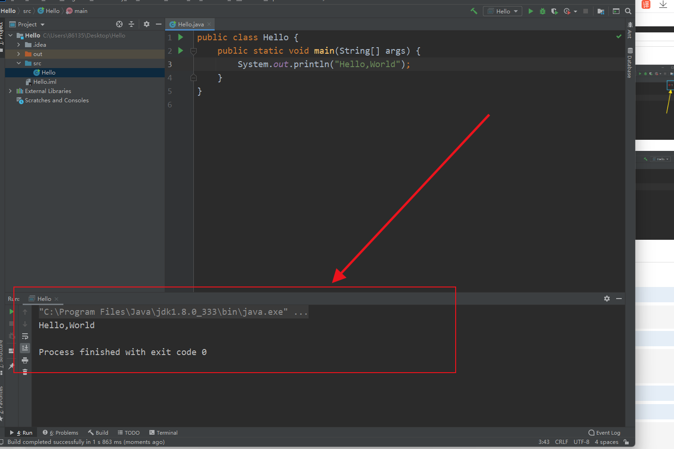Open Project panel settings gear
This screenshot has width=674, height=449.
tap(147, 24)
